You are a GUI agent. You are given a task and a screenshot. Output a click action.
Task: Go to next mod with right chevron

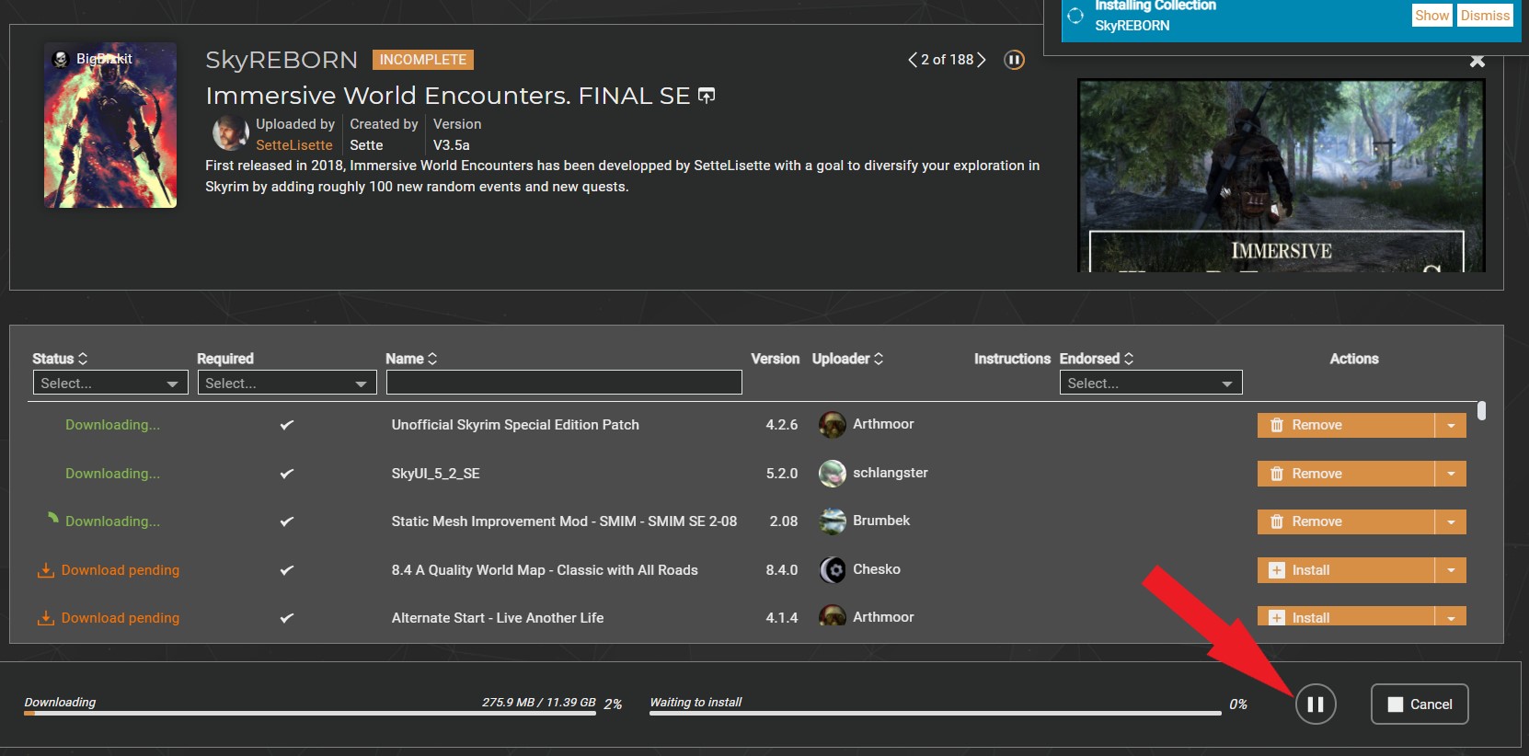(x=982, y=60)
